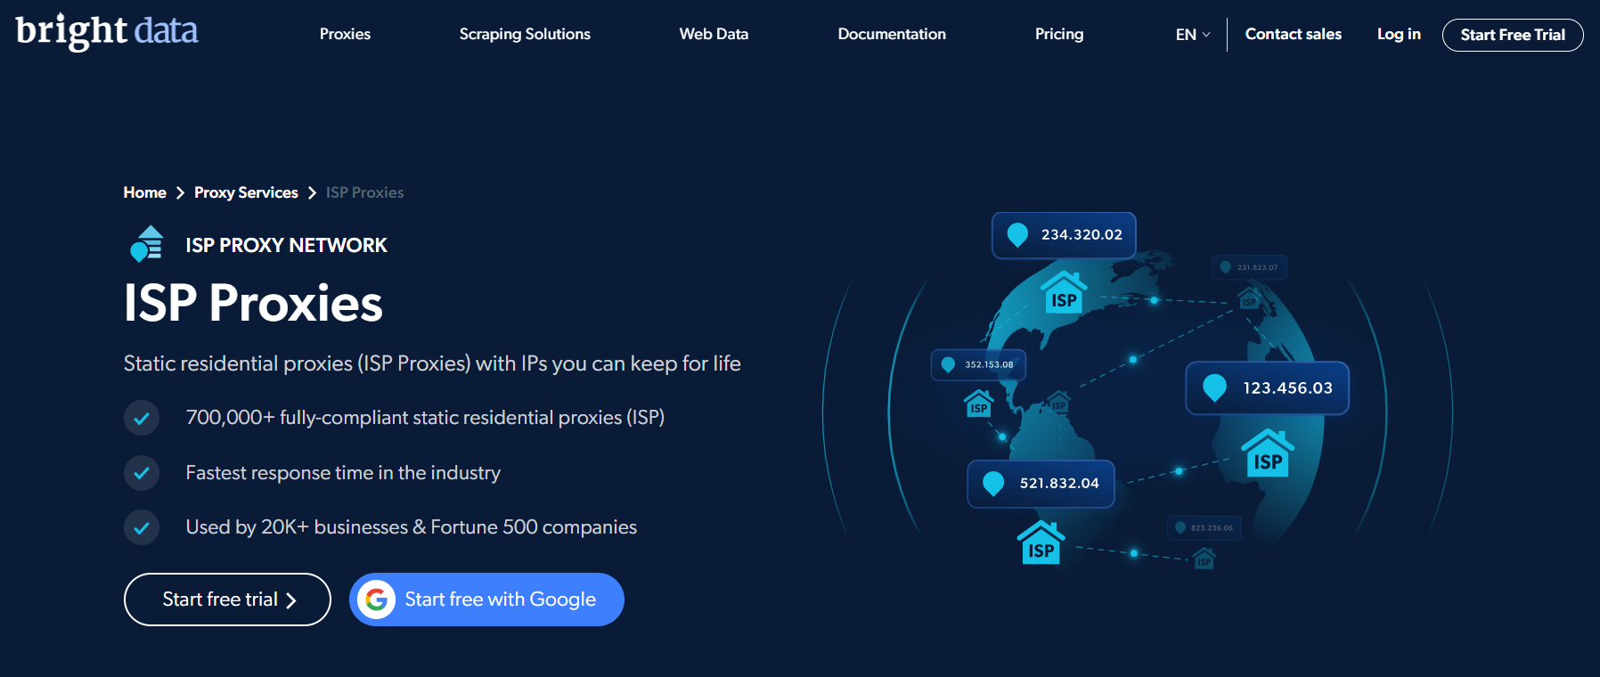
Task: Click the Used by 20K+ businesses text
Action: click(411, 527)
